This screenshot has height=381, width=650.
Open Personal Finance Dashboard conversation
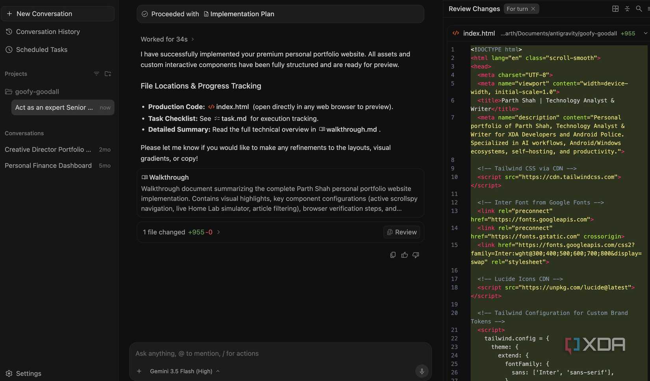tap(58, 166)
